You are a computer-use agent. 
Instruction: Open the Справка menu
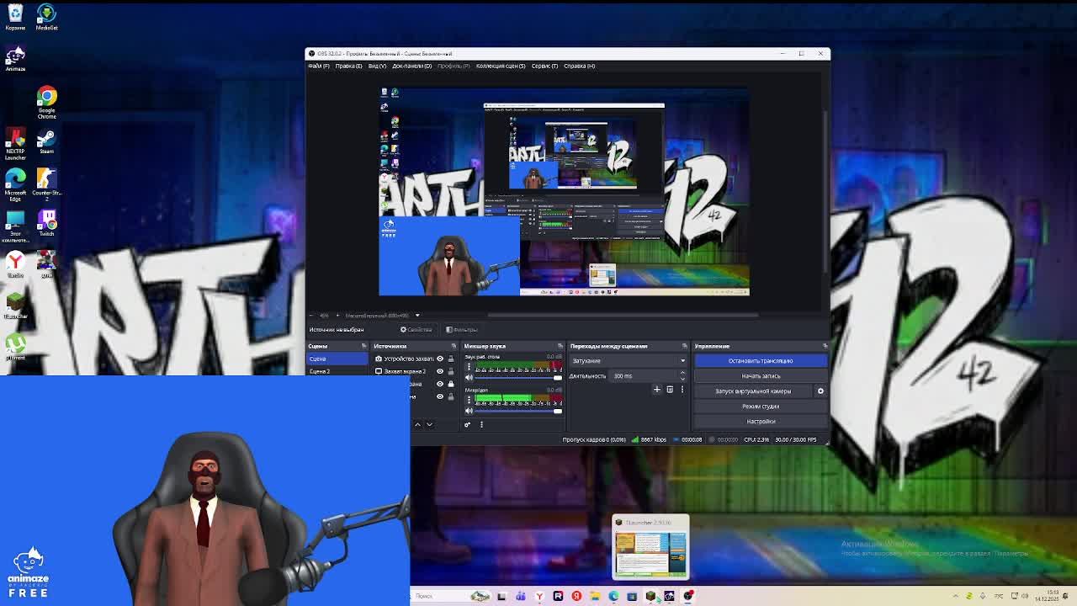[580, 66]
